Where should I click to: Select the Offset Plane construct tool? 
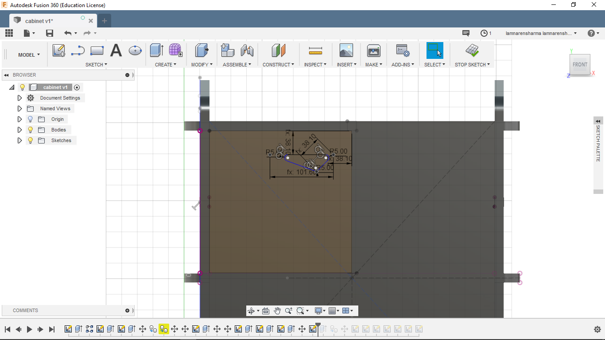[x=279, y=50]
